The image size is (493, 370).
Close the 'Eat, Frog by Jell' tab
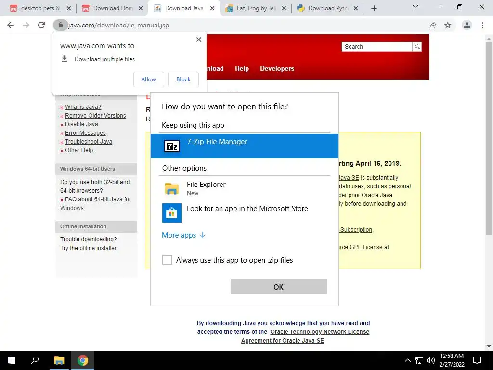point(284,8)
